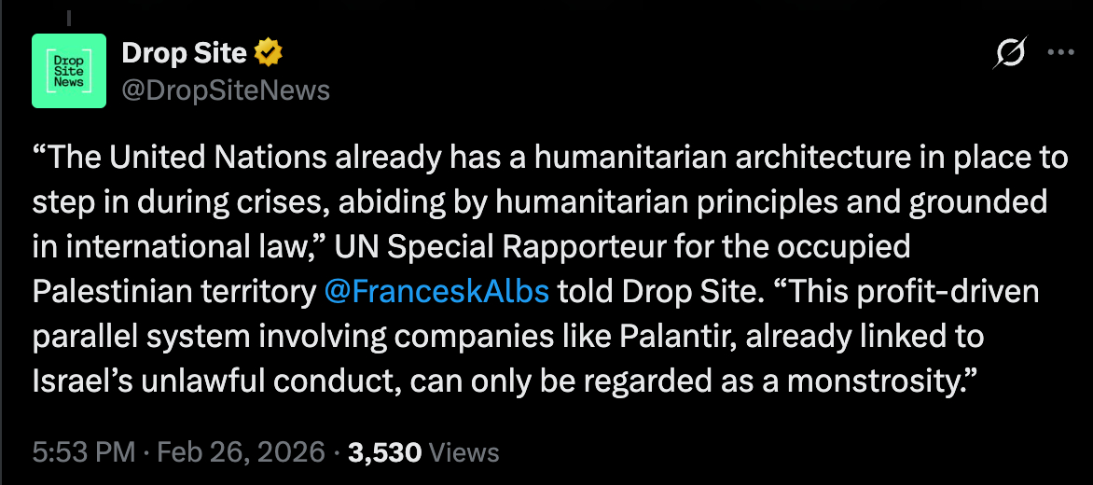Click "Palestinian territory" in the post text

pos(173,291)
